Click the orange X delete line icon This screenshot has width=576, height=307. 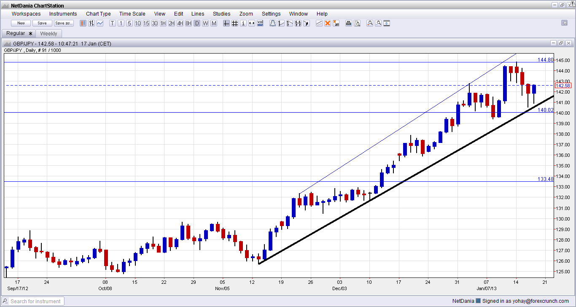point(328,23)
